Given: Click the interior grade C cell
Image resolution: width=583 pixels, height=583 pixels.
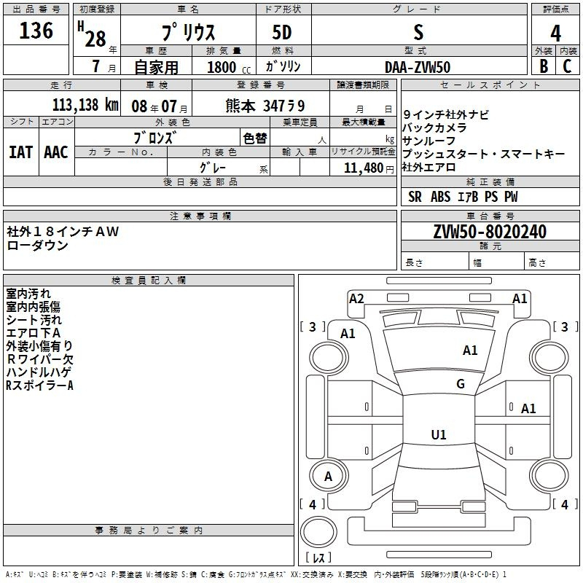Looking at the screenshot, I should [x=567, y=66].
